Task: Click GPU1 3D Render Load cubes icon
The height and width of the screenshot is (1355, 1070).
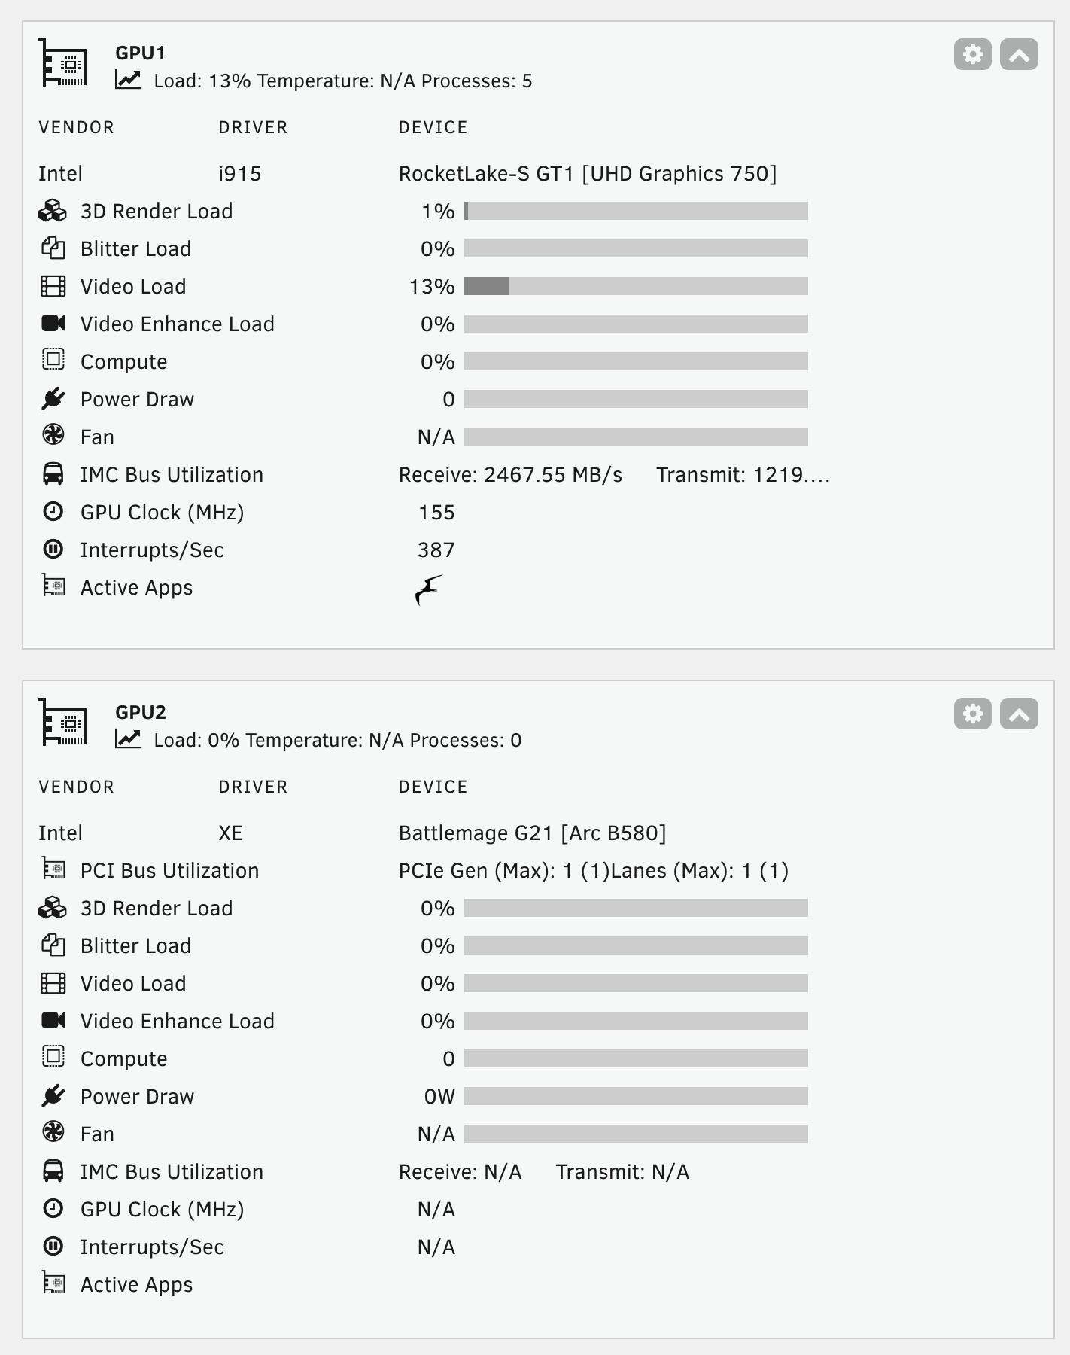Action: click(53, 211)
